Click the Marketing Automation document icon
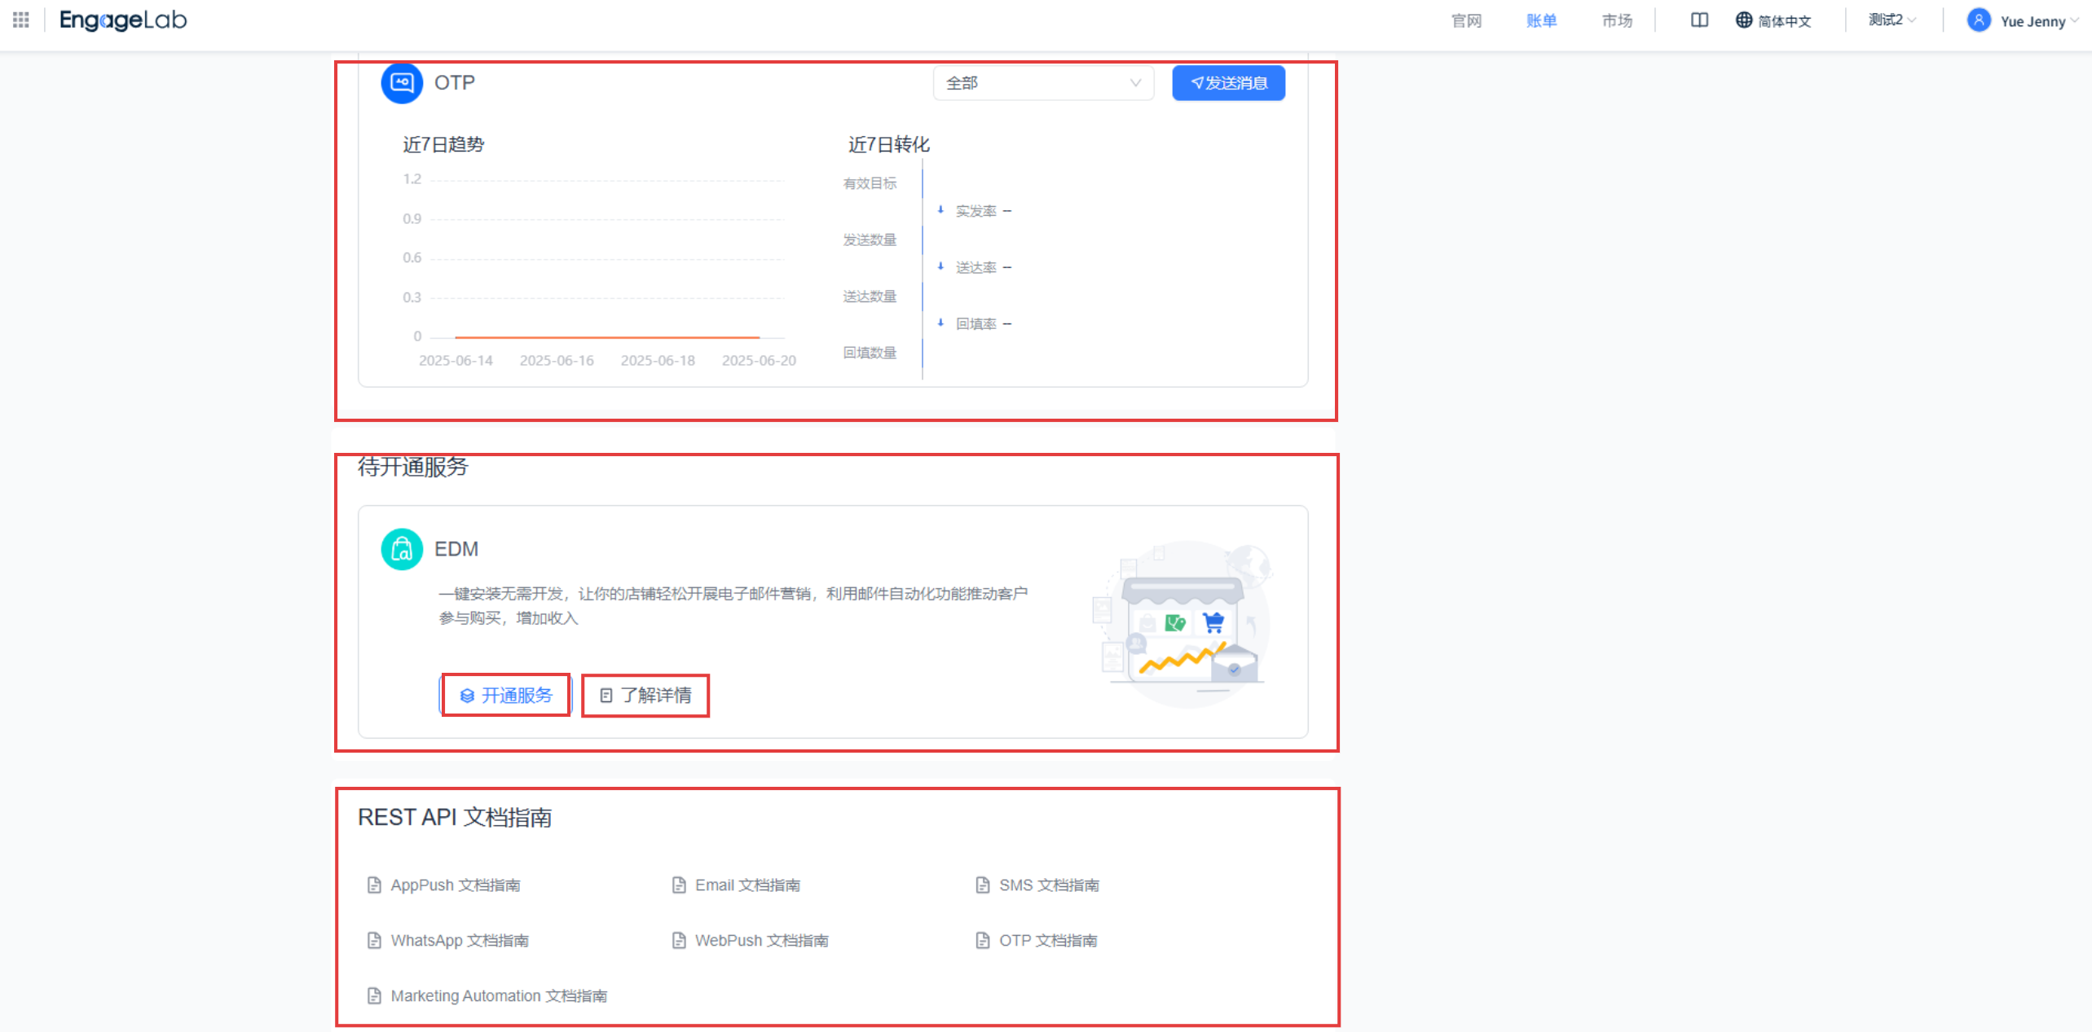The width and height of the screenshot is (2092, 1032). [x=374, y=996]
